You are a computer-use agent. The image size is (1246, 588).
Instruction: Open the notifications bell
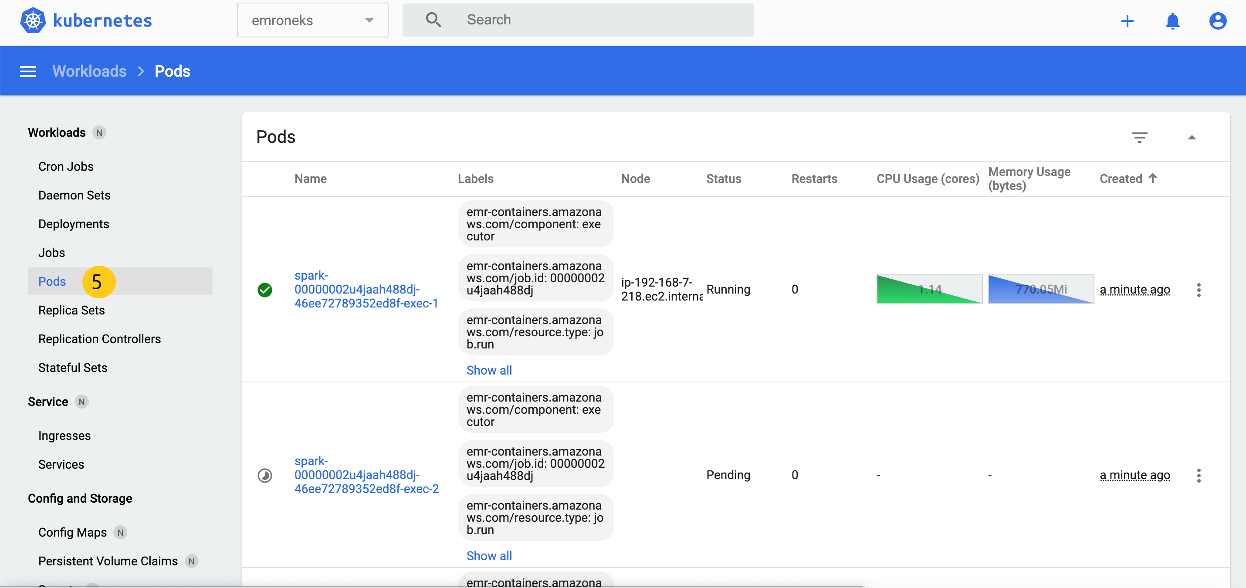coord(1172,20)
